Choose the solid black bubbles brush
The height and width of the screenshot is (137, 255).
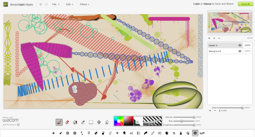click(103, 133)
